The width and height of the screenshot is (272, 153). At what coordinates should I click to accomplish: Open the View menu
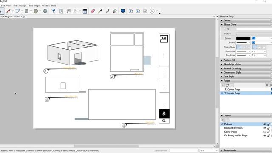tap(8, 6)
